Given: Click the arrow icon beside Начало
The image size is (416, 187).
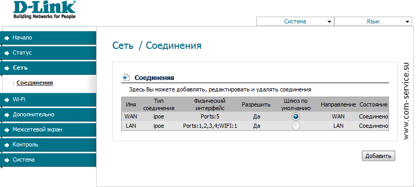Looking at the screenshot, I should [x=7, y=38].
